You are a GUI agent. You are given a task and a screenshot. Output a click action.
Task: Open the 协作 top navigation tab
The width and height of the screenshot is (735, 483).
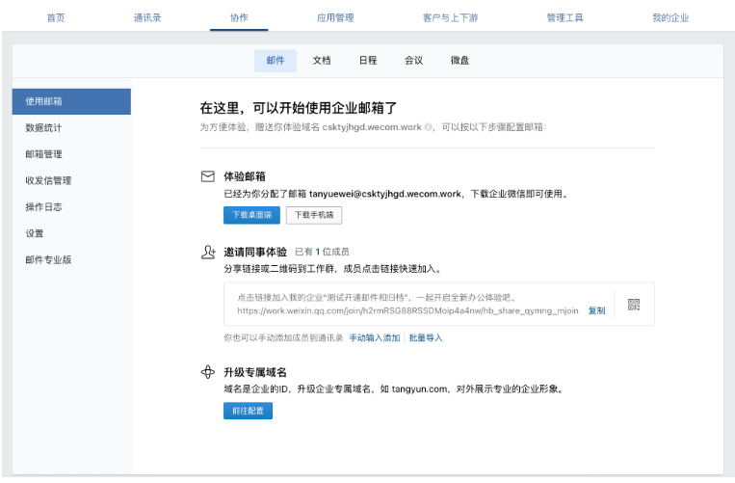(x=239, y=17)
